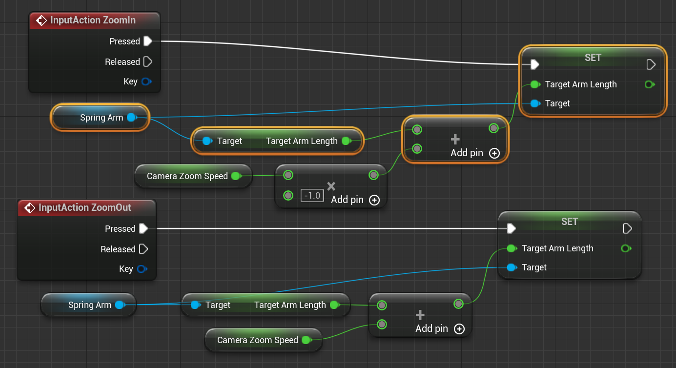Viewport: 676px width, 368px height.
Task: Click the multiply node's input pin beside -1.0
Action: tap(288, 196)
